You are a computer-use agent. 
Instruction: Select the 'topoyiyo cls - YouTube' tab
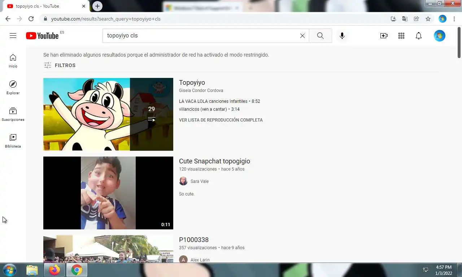point(45,6)
